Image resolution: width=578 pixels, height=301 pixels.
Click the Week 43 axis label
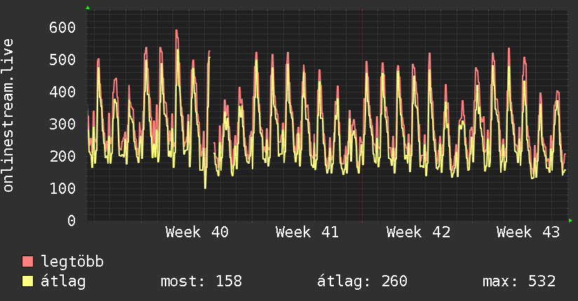point(528,232)
